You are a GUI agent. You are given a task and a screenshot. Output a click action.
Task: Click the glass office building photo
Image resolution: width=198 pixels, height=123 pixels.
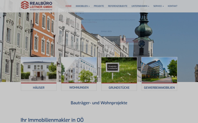tap(159, 70)
